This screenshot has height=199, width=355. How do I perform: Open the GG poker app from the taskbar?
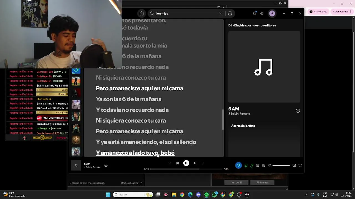[247, 195]
